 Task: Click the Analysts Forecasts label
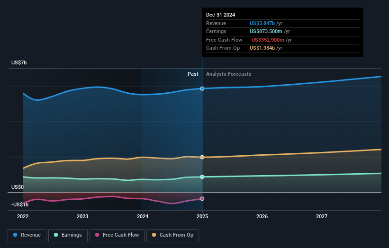point(229,74)
